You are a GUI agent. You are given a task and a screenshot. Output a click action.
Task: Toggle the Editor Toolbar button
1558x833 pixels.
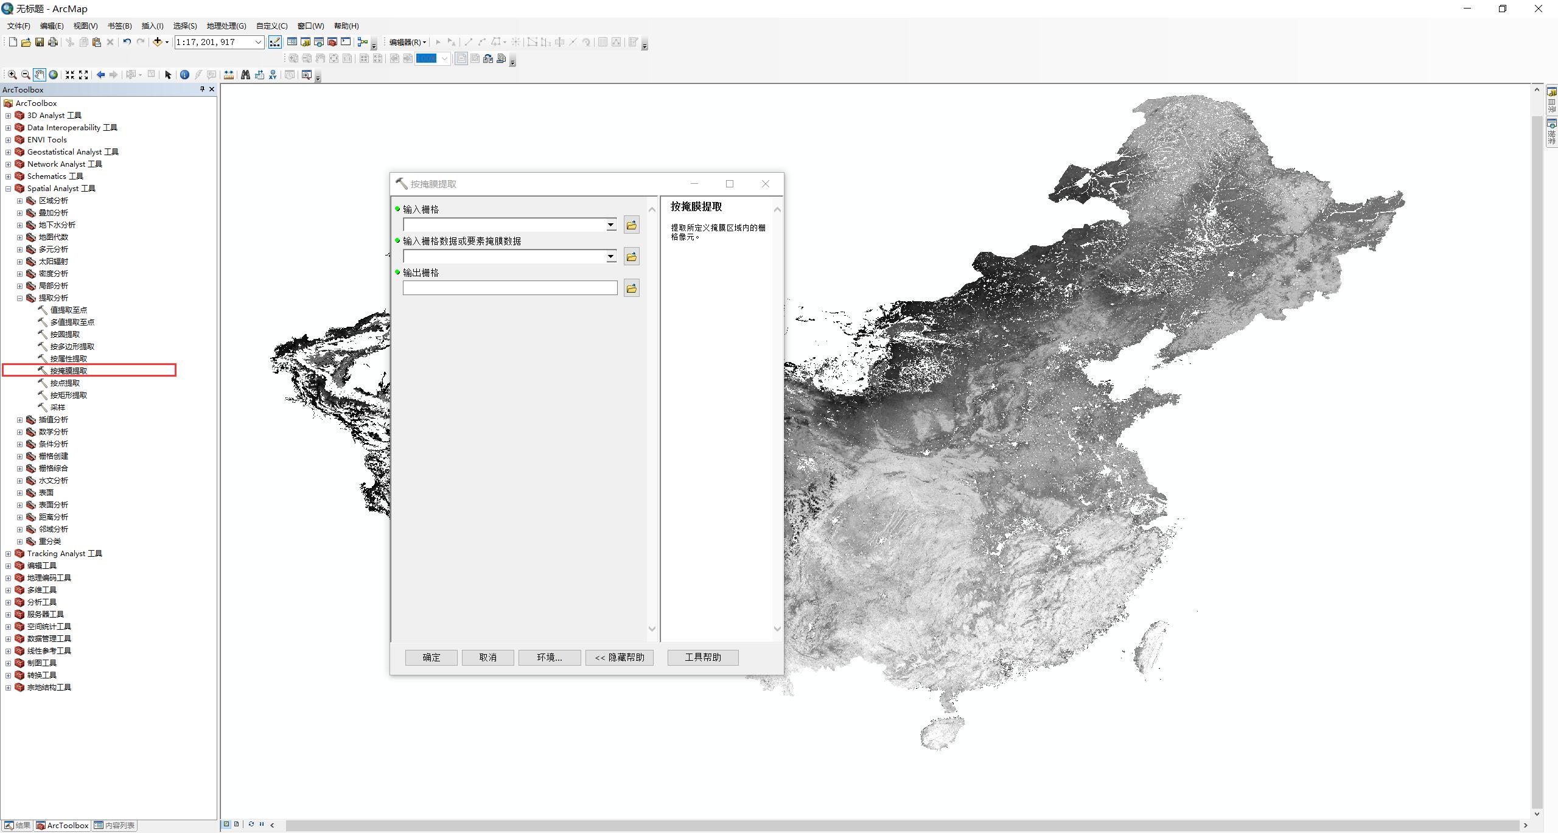(275, 42)
